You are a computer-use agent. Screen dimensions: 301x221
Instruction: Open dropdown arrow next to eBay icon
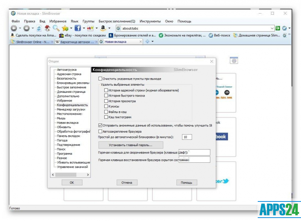(x=97, y=28)
